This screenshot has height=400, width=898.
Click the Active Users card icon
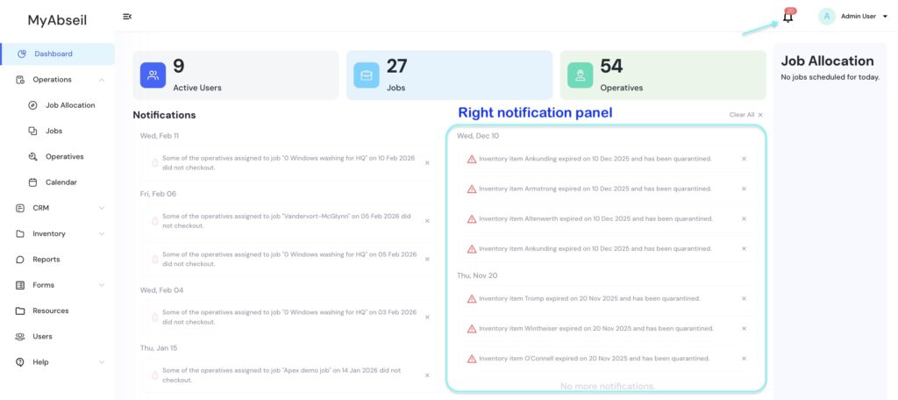(153, 75)
